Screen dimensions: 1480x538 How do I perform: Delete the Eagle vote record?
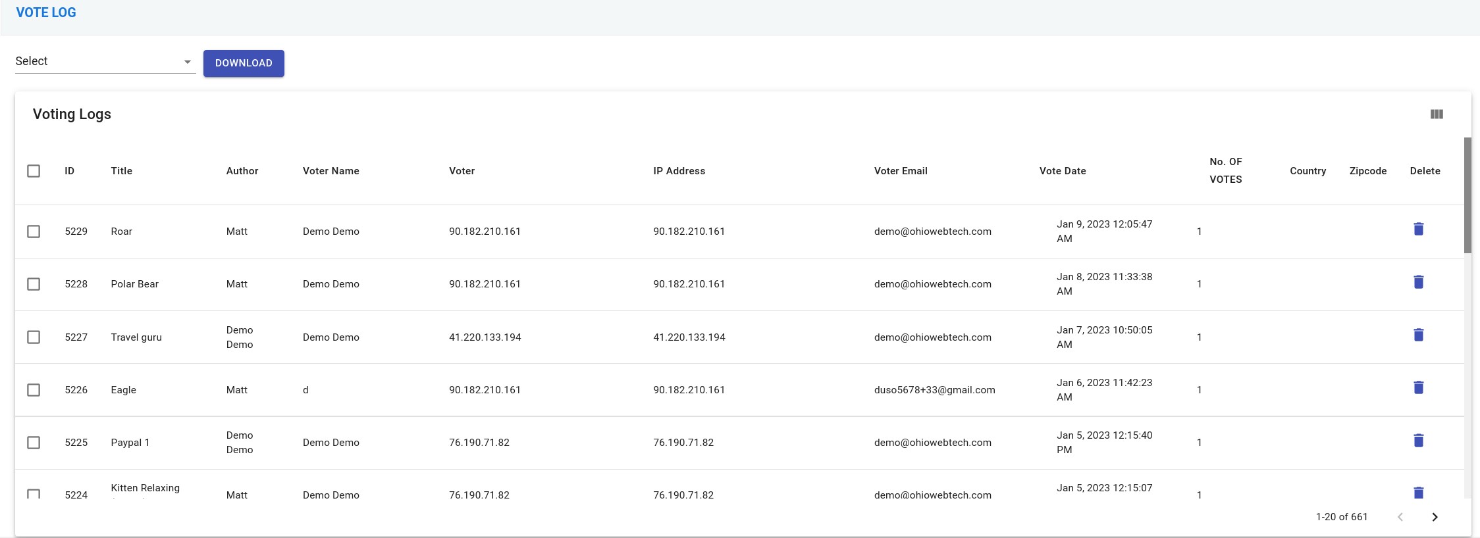pos(1418,387)
